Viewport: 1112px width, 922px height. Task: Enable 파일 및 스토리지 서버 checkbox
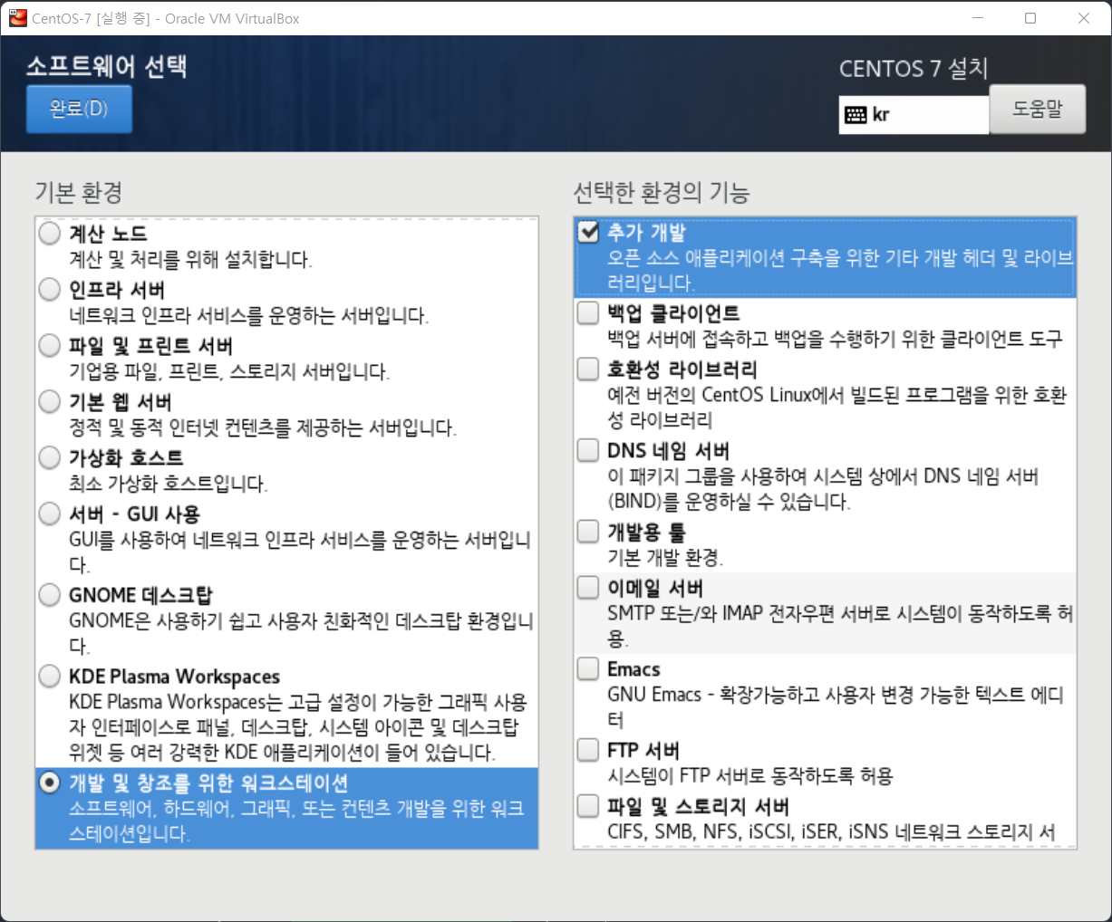click(x=588, y=806)
